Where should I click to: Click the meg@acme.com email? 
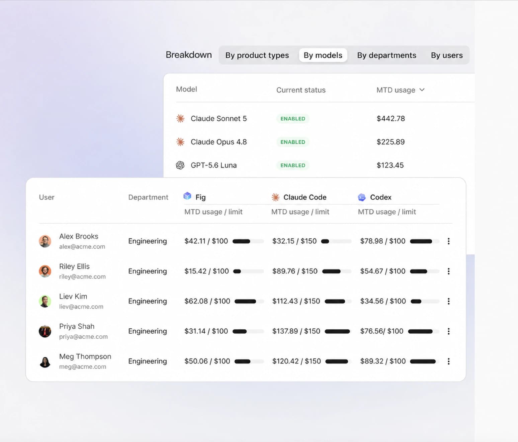pos(83,367)
